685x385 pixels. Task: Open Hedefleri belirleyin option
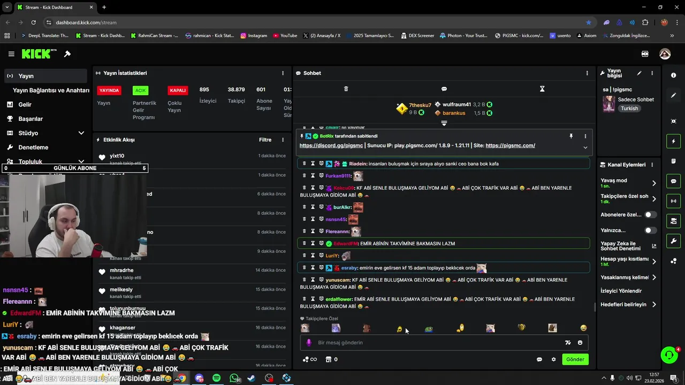[x=628, y=304]
